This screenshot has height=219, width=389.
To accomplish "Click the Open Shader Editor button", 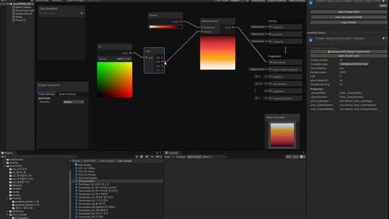I will 348,12.
